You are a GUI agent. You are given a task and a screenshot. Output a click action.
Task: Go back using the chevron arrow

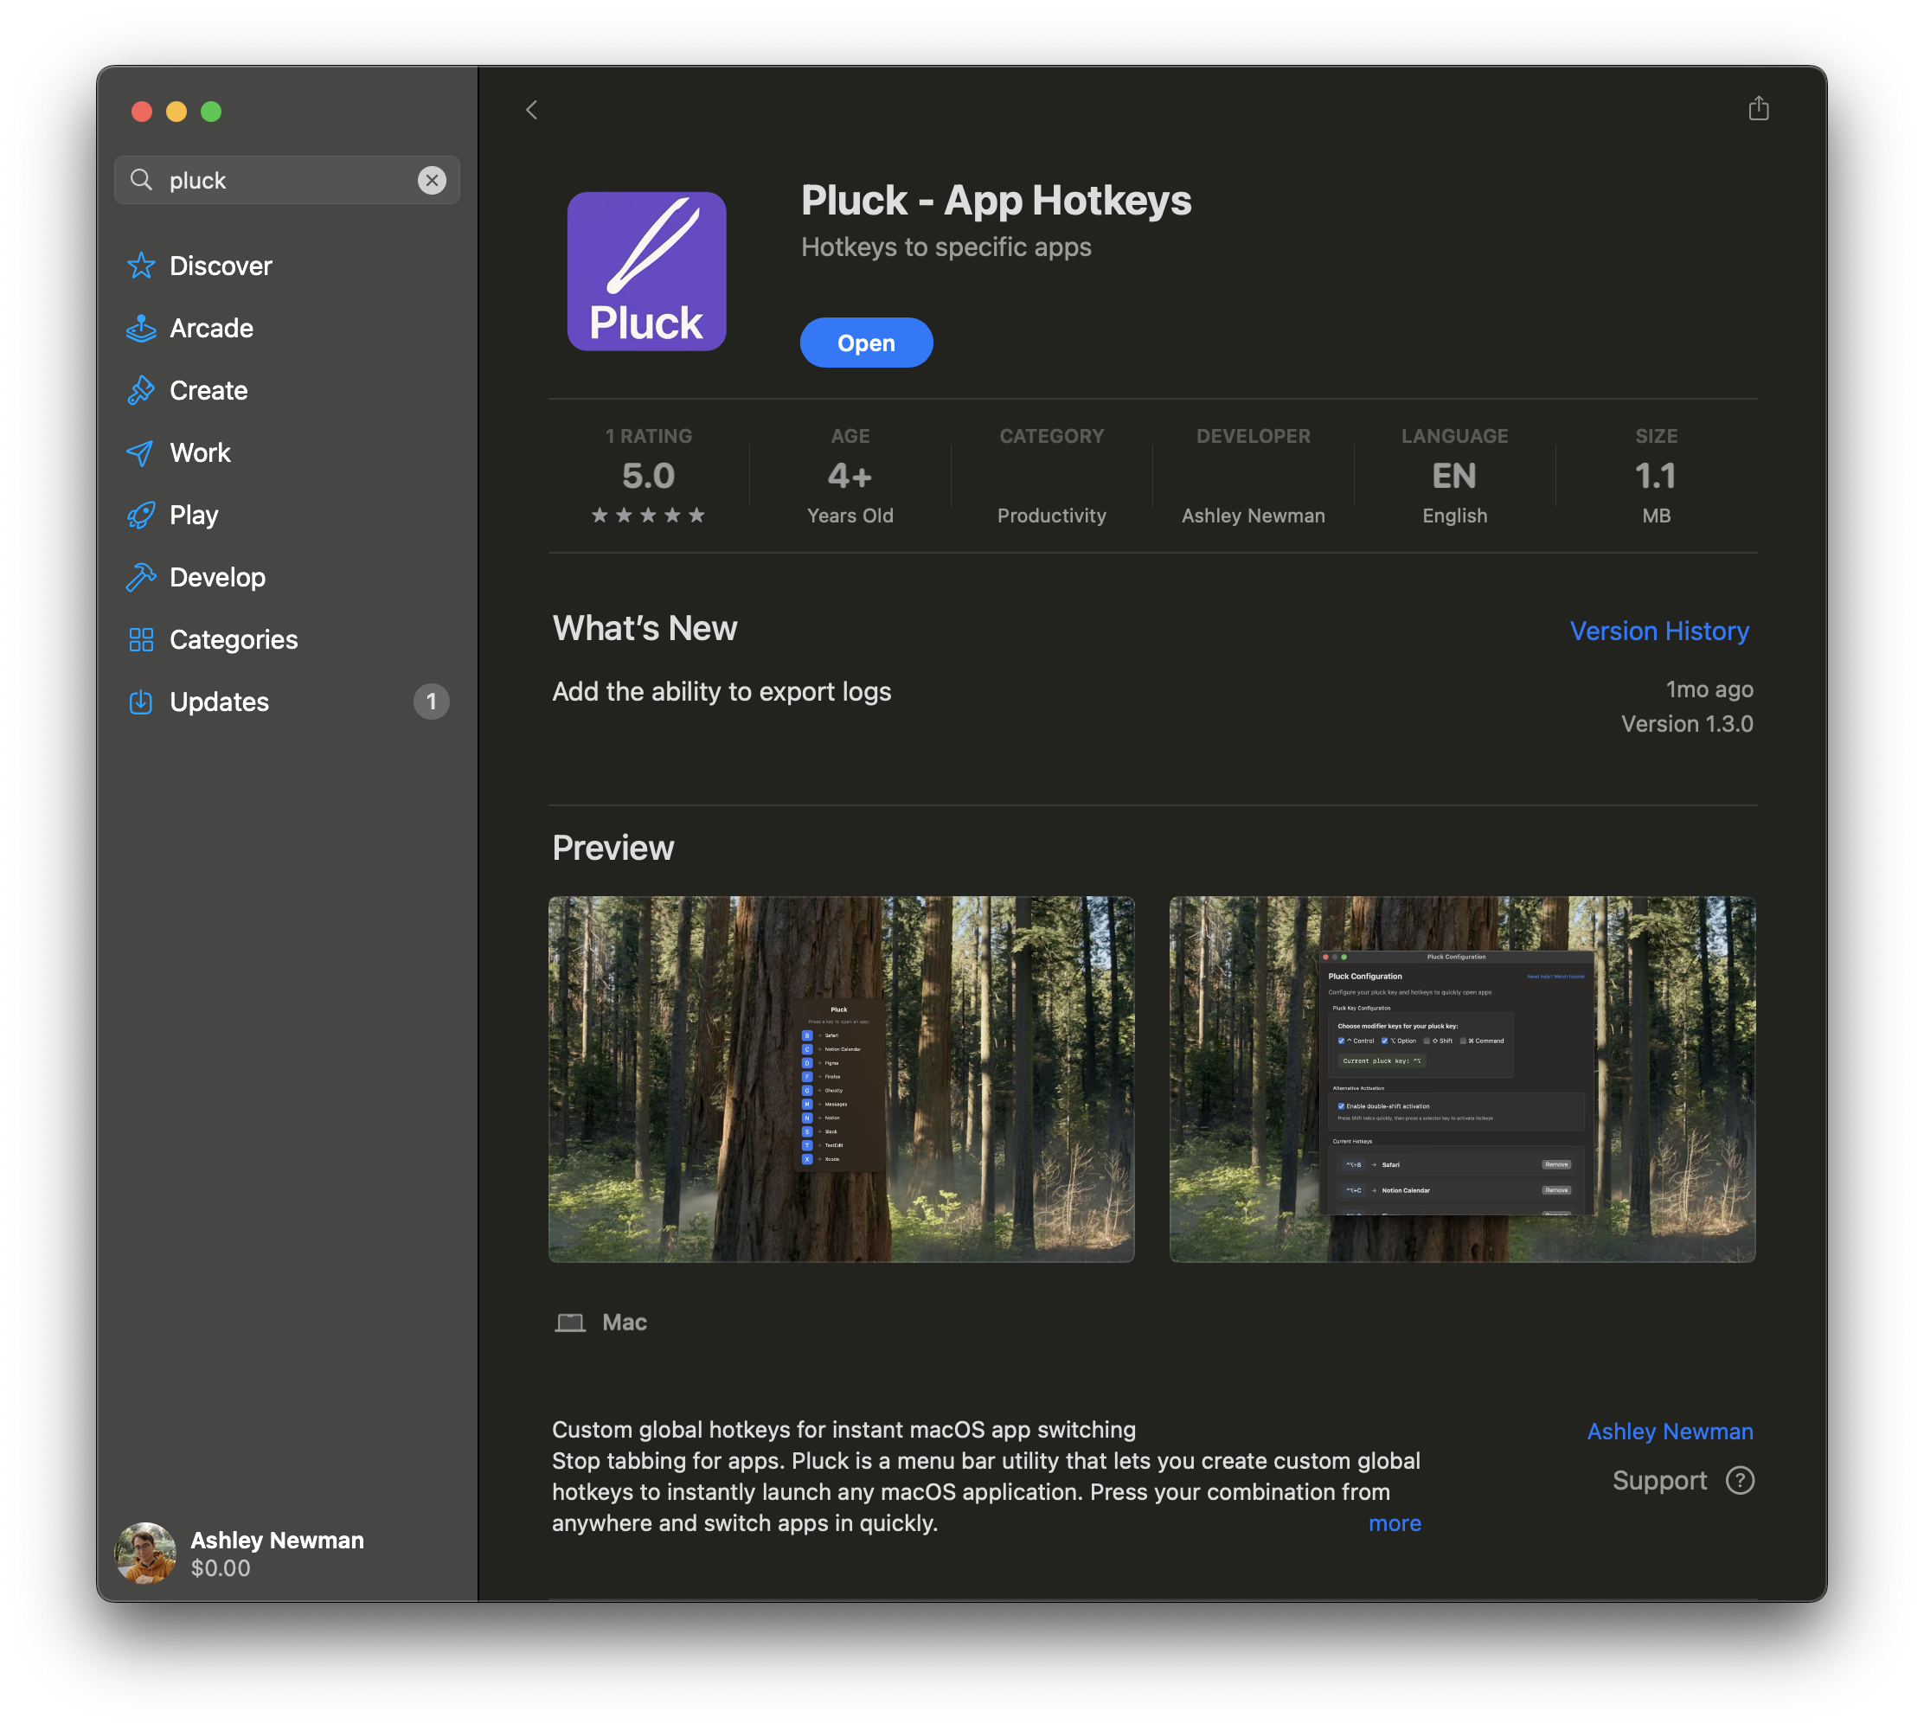pos(531,110)
